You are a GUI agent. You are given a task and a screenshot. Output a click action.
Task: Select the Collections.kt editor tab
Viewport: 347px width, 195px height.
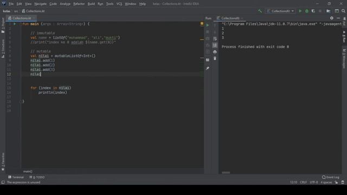21,18
